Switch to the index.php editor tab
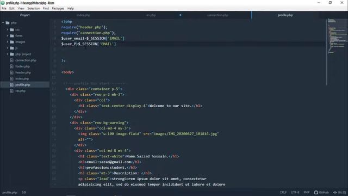 pos(83,15)
